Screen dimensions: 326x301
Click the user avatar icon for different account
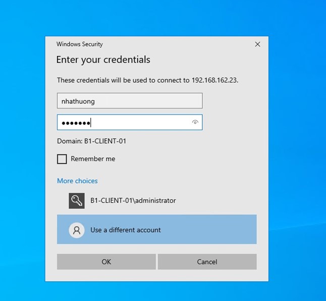coord(77,230)
